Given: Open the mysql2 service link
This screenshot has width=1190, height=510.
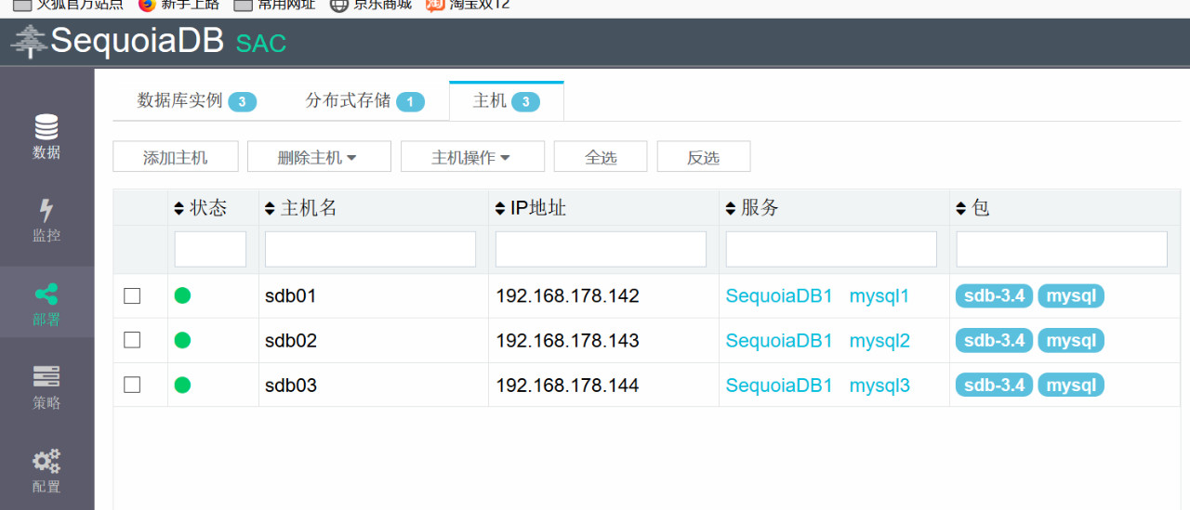Looking at the screenshot, I should (879, 341).
